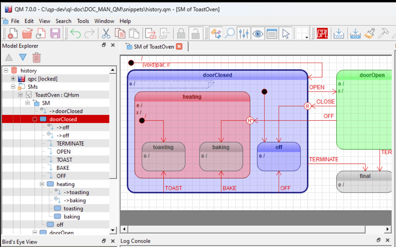Toggle the Log Console view icon
396x247 pixels.
pyautogui.click(x=272, y=33)
